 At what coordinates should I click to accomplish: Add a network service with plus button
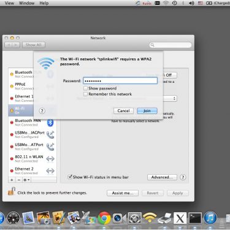coord(12,180)
